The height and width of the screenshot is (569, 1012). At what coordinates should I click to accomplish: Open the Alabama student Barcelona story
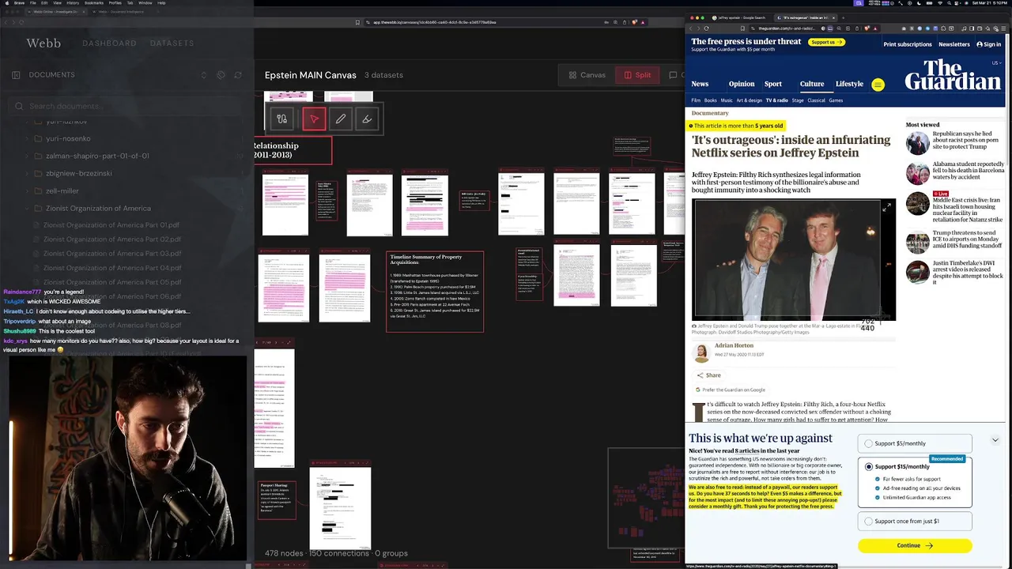click(x=955, y=172)
